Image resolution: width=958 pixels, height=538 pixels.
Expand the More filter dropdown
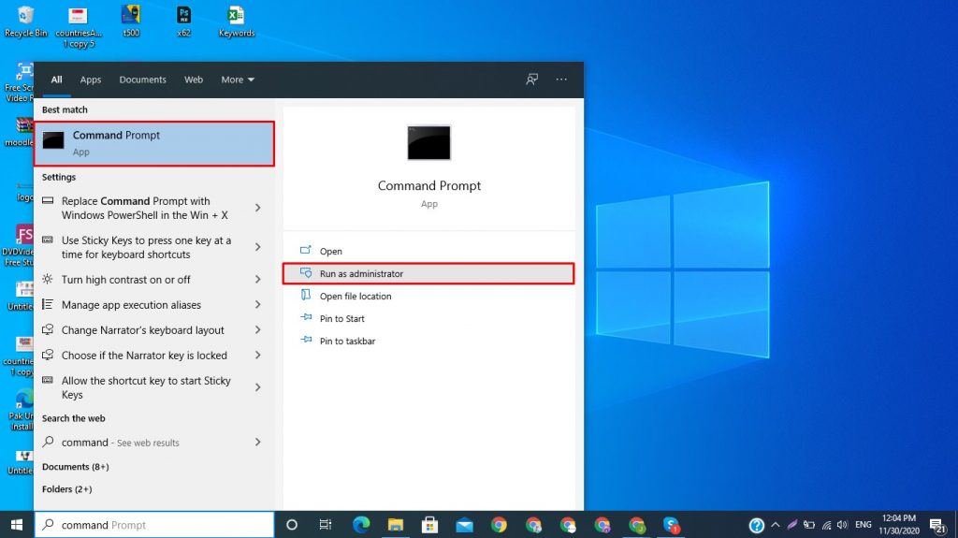[x=238, y=80]
